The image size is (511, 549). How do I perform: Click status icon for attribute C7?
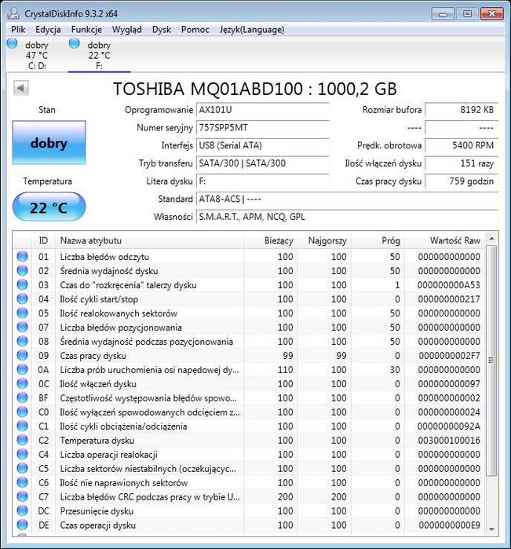22,496
